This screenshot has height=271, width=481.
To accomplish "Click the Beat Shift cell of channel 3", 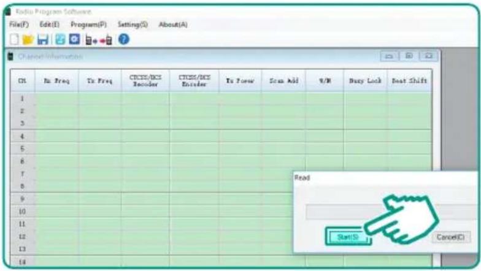I will 410,124.
